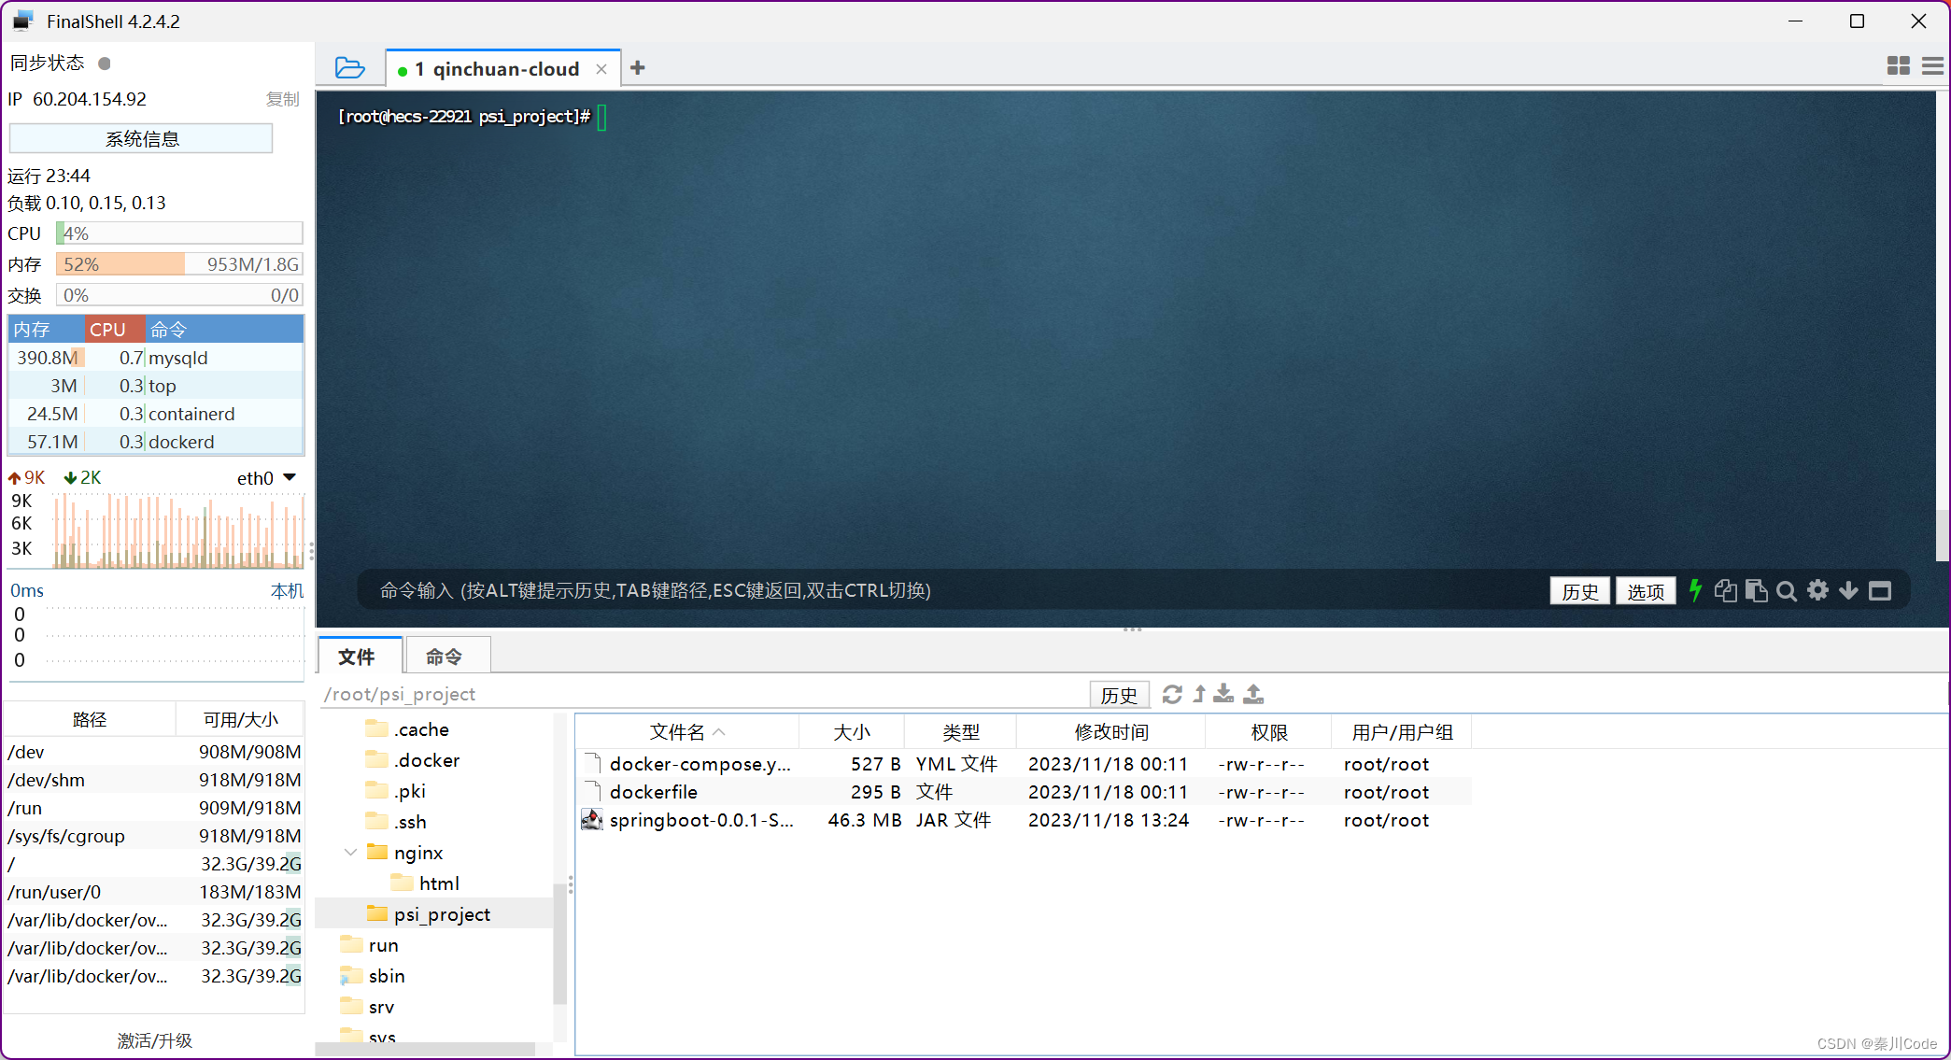Switch layout using the grid view icon
The height and width of the screenshot is (1060, 1951).
pos(1898,65)
